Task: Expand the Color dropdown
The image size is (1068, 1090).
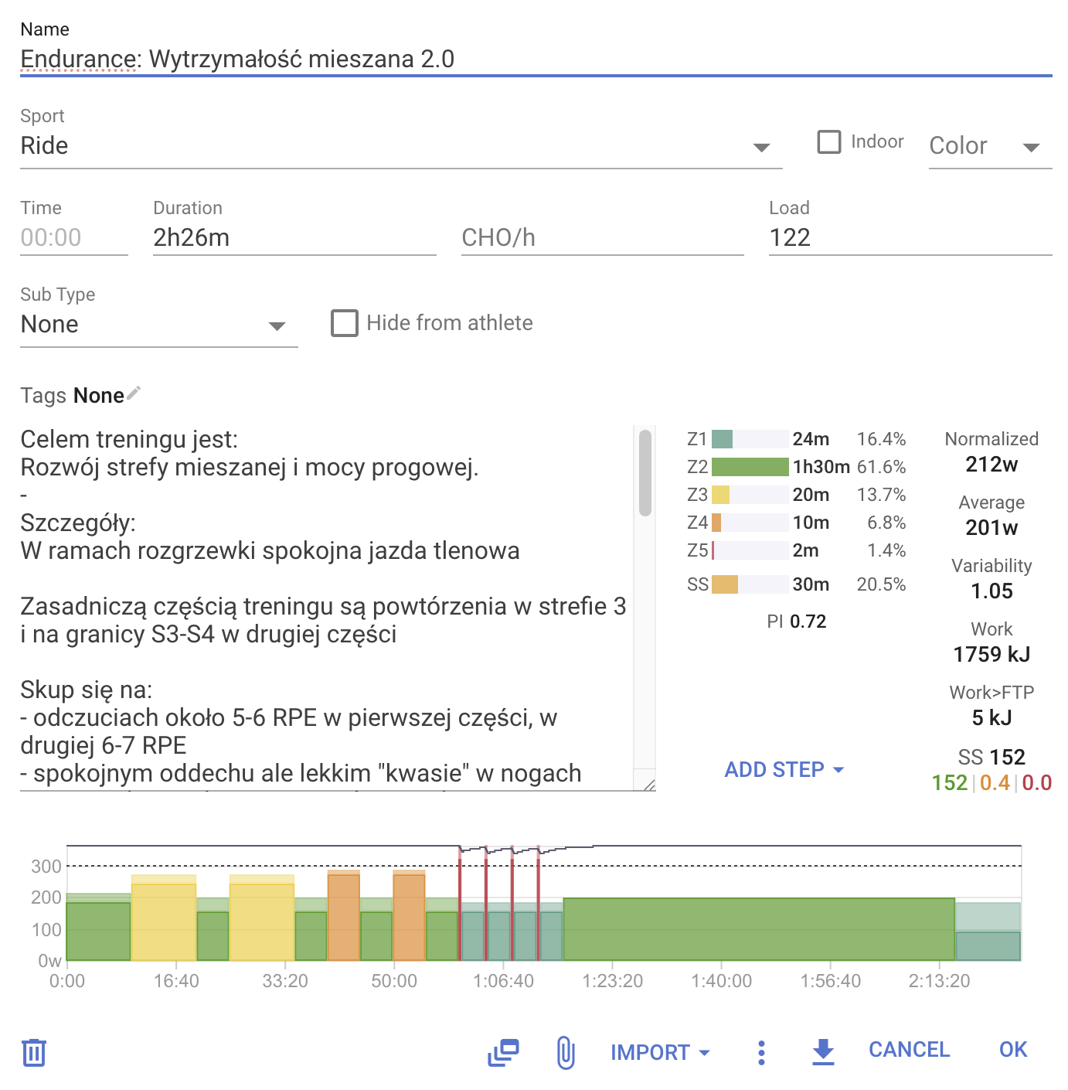Action: coord(989,146)
